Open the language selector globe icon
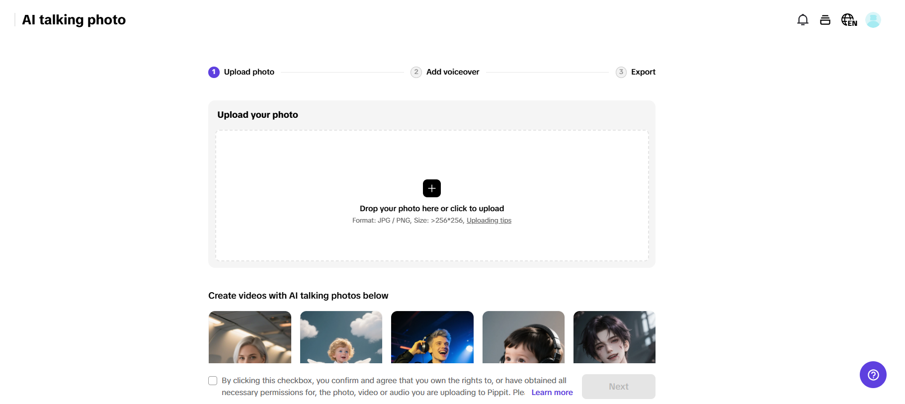Image resolution: width=905 pixels, height=404 pixels. coord(849,20)
